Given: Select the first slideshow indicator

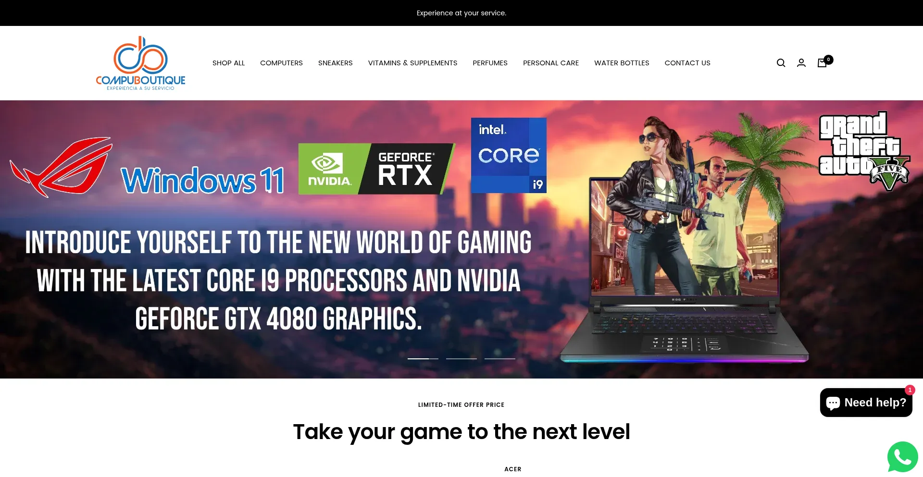Looking at the screenshot, I should (x=423, y=358).
